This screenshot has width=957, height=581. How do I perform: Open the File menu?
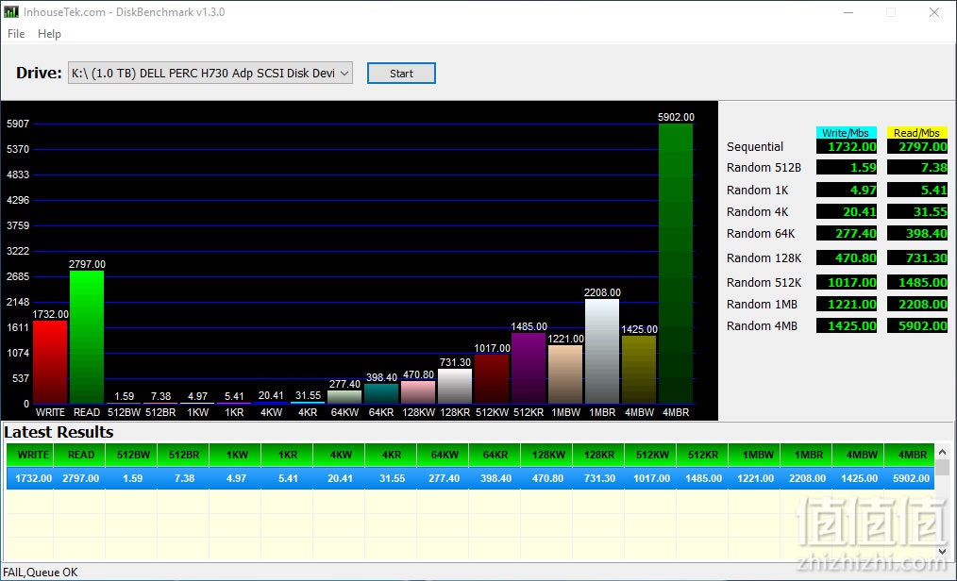pos(16,34)
